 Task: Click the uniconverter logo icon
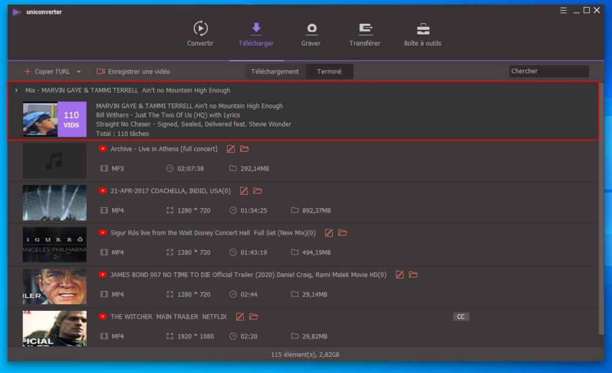(x=16, y=12)
